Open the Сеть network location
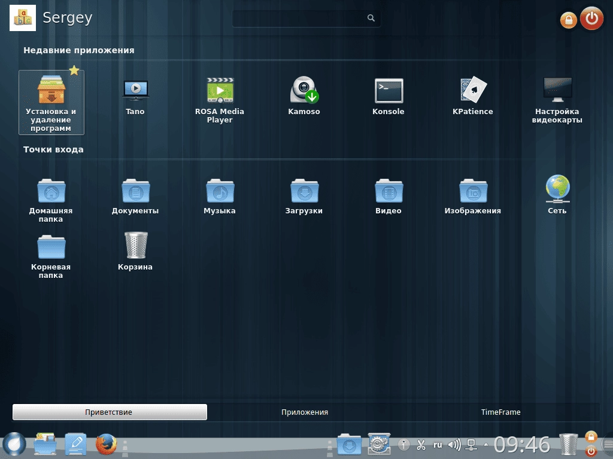The width and height of the screenshot is (613, 459). tap(557, 195)
